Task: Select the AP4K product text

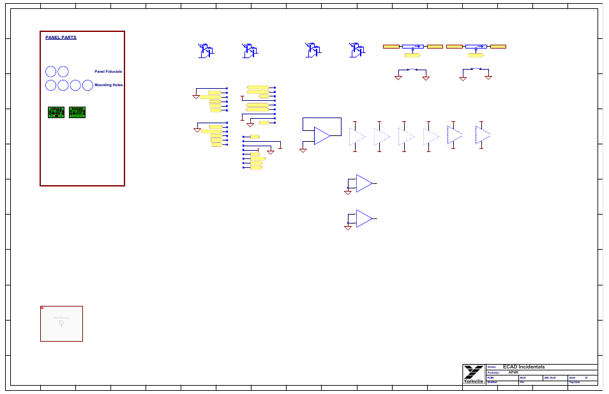Action: click(513, 372)
